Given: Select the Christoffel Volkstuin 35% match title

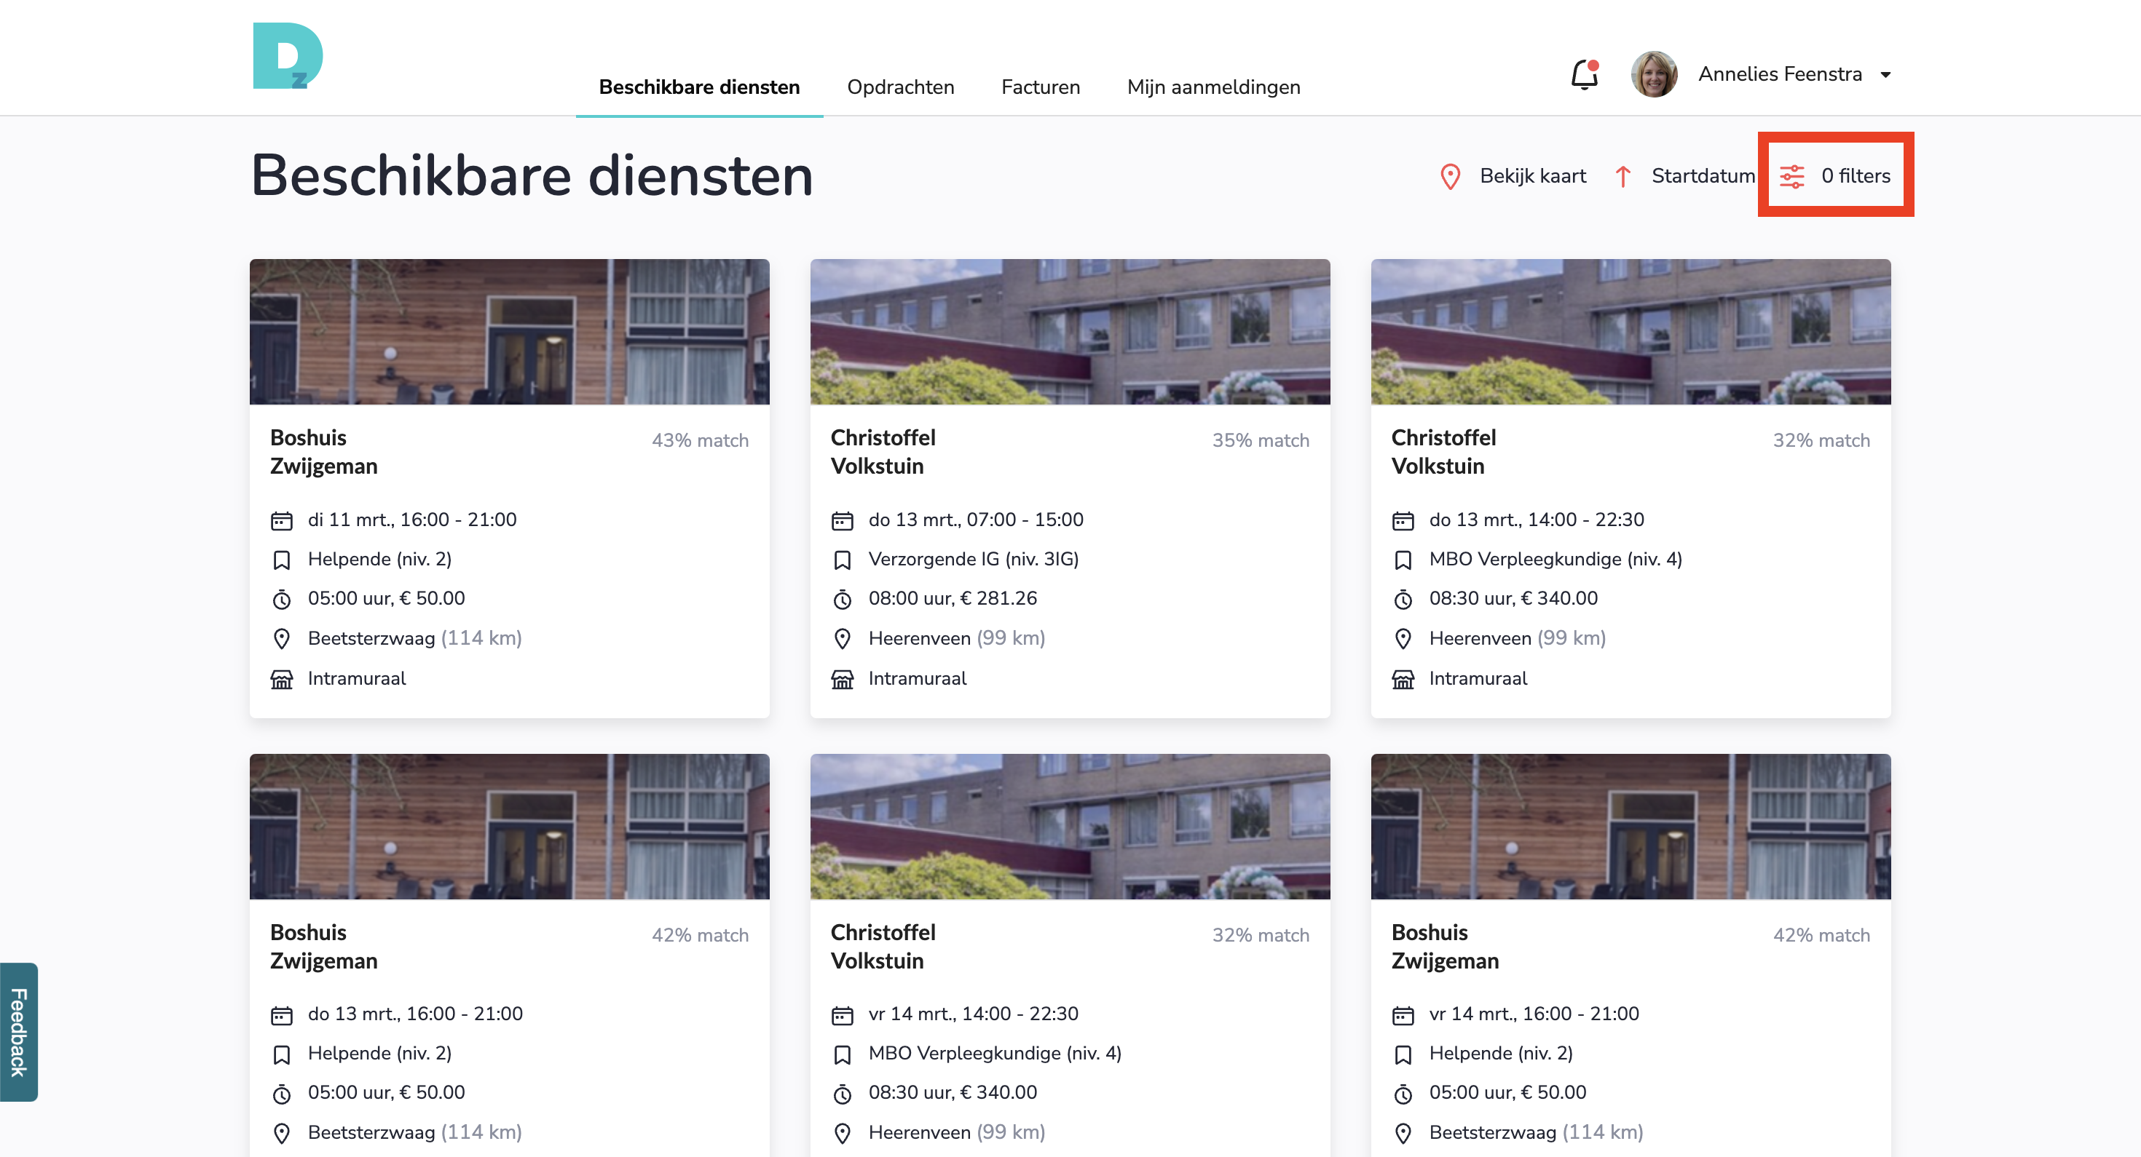Looking at the screenshot, I should (x=883, y=452).
